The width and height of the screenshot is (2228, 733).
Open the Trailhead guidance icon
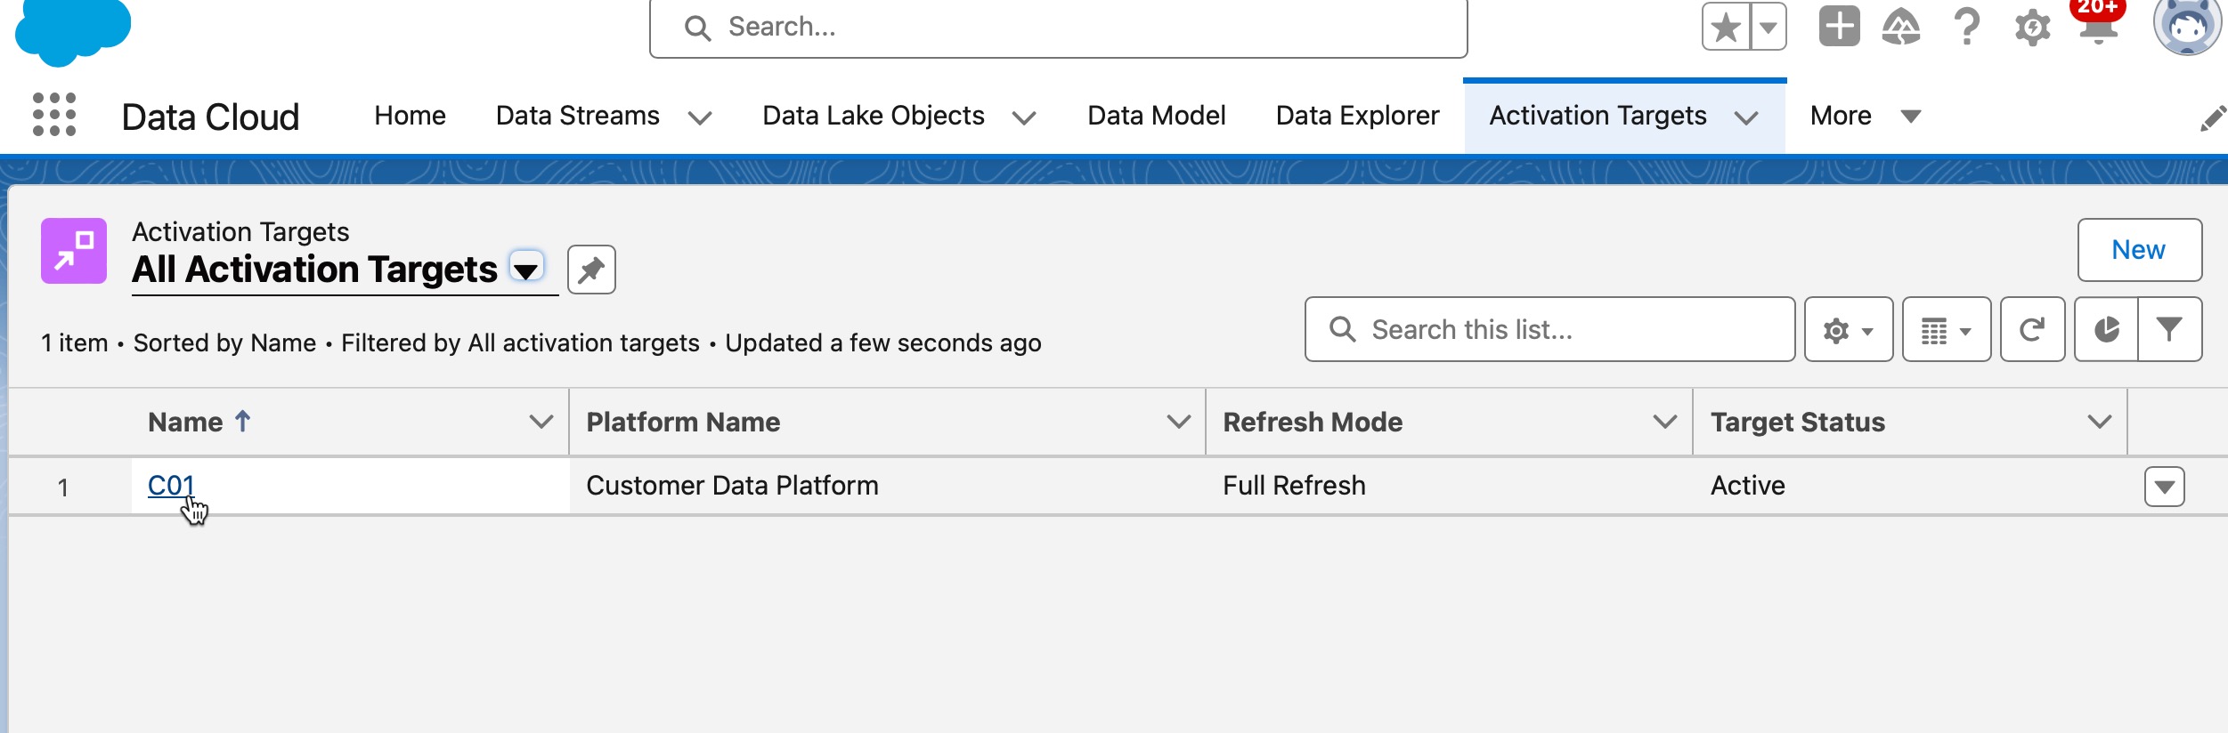pyautogui.click(x=1901, y=27)
